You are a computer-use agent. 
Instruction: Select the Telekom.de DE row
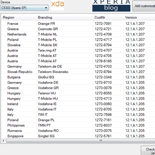click(x=78, y=66)
